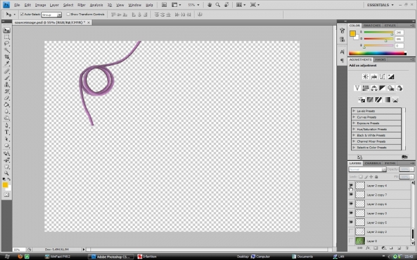Expand Exposure Presets
Viewport: 417px width, 260px height.
pyautogui.click(x=354, y=123)
